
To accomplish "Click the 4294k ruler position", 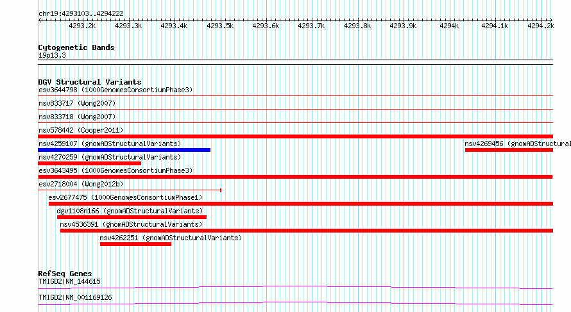I will pos(449,26).
